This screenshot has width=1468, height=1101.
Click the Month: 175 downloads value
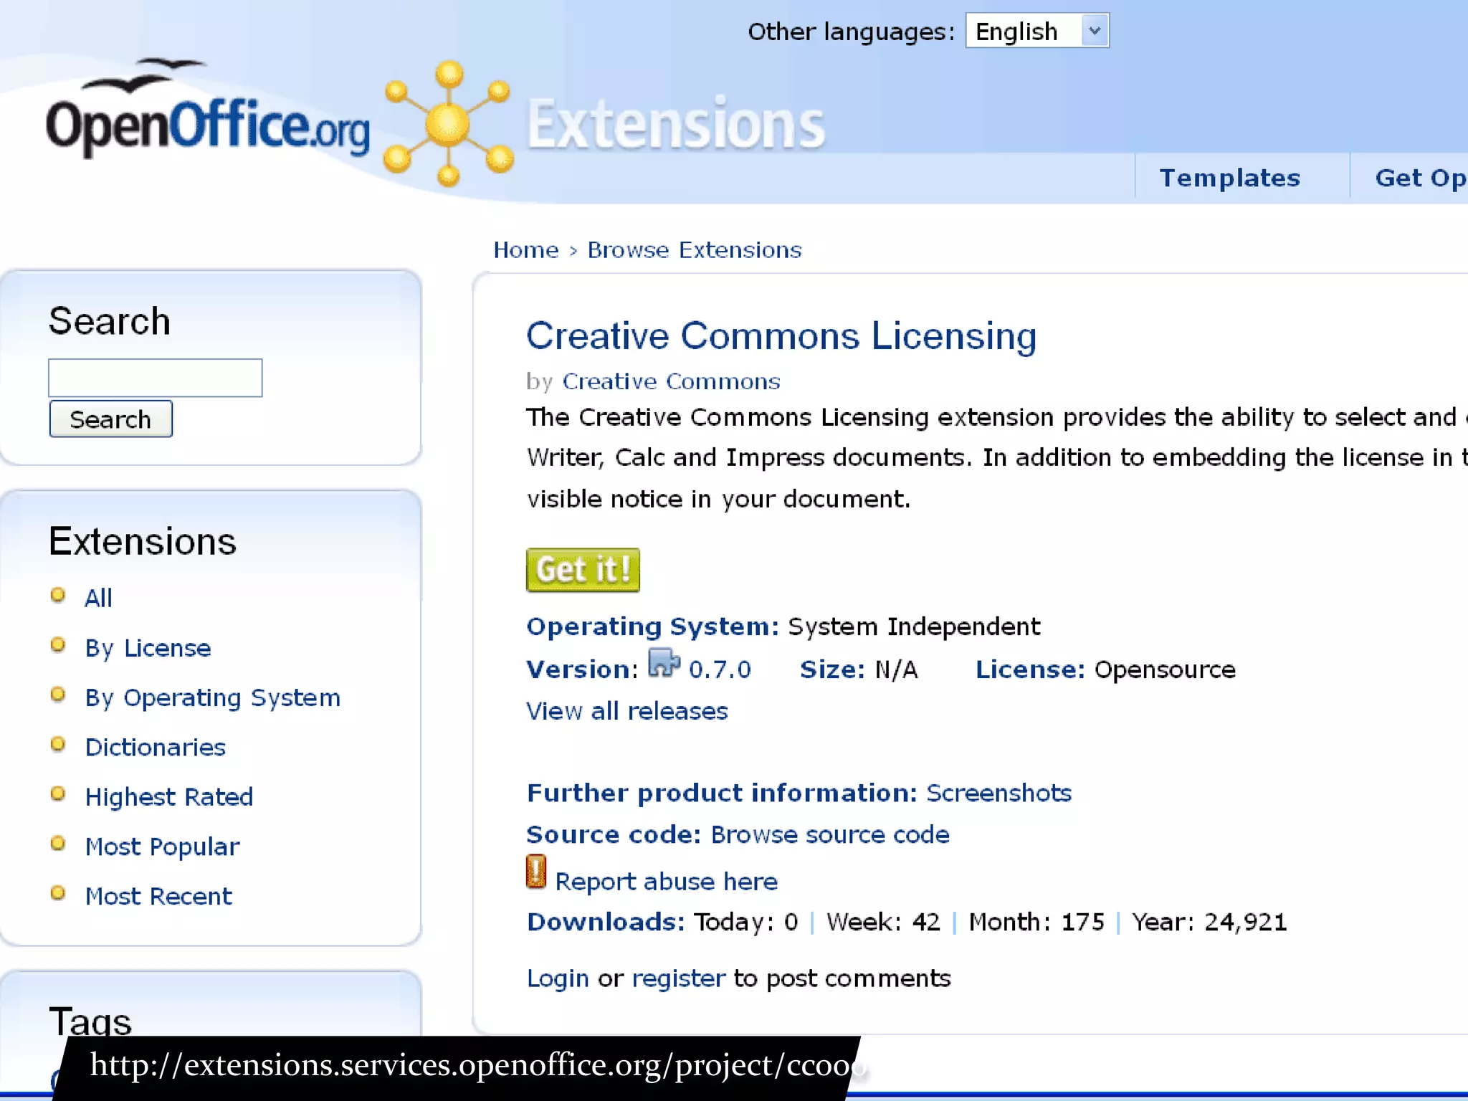[1036, 922]
